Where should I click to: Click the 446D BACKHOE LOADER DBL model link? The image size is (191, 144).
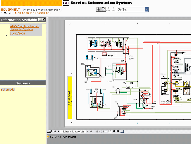click(33, 13)
